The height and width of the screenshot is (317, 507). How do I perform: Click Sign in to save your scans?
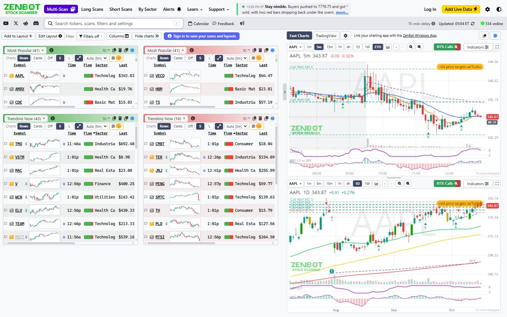click(202, 36)
